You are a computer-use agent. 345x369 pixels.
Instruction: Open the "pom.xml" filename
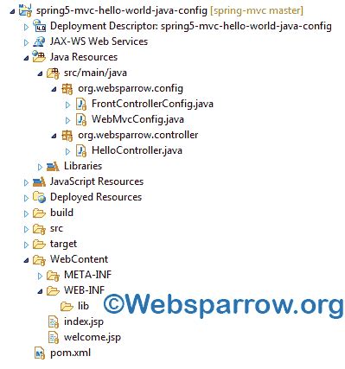[x=70, y=353]
